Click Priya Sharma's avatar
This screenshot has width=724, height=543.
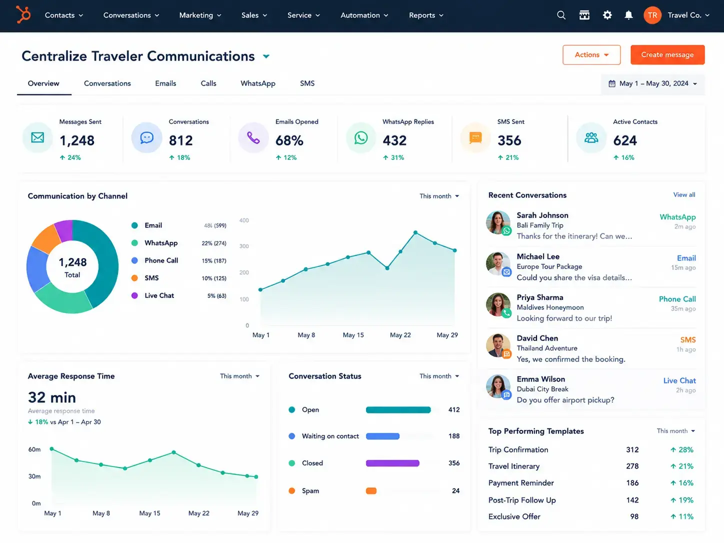tap(498, 304)
